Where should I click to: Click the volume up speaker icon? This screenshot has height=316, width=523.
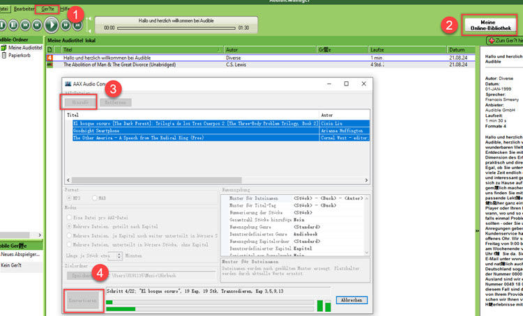click(89, 19)
